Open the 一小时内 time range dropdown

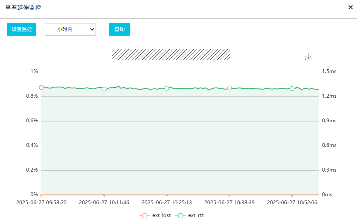click(70, 29)
